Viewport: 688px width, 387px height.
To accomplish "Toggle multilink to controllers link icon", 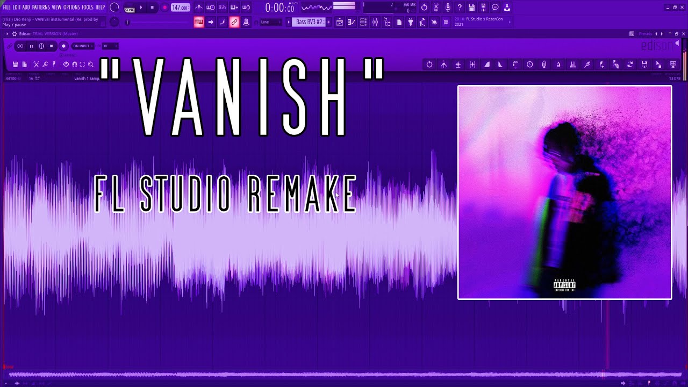I will pyautogui.click(x=234, y=22).
